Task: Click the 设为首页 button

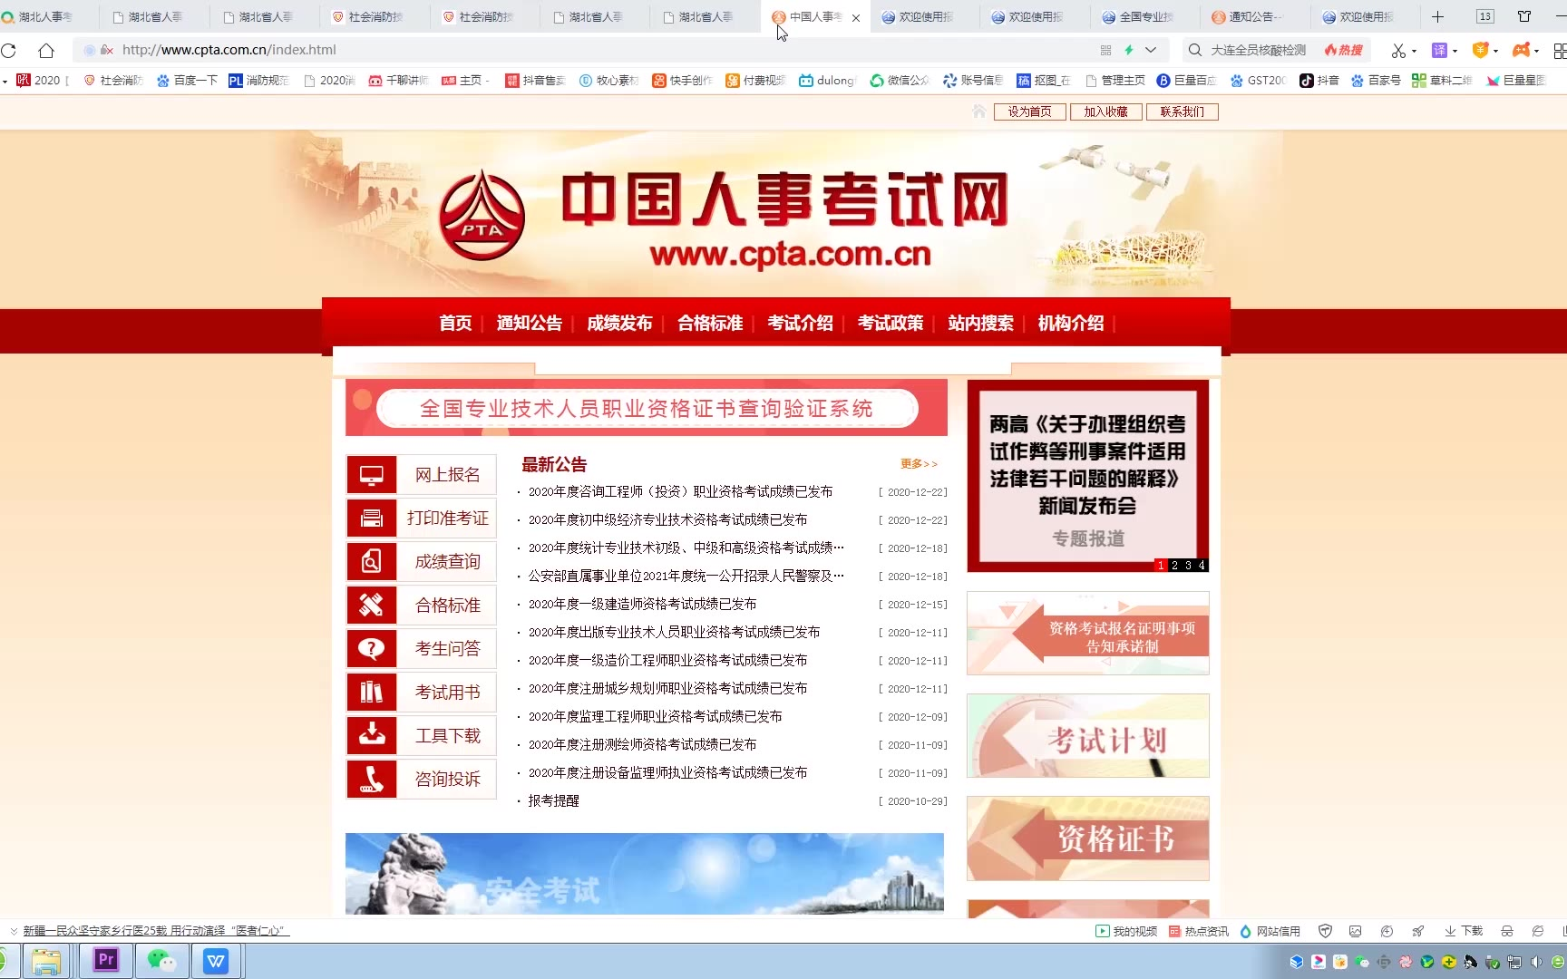Action: (x=1029, y=111)
